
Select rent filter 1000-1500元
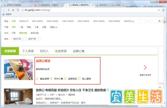coord(52,21)
